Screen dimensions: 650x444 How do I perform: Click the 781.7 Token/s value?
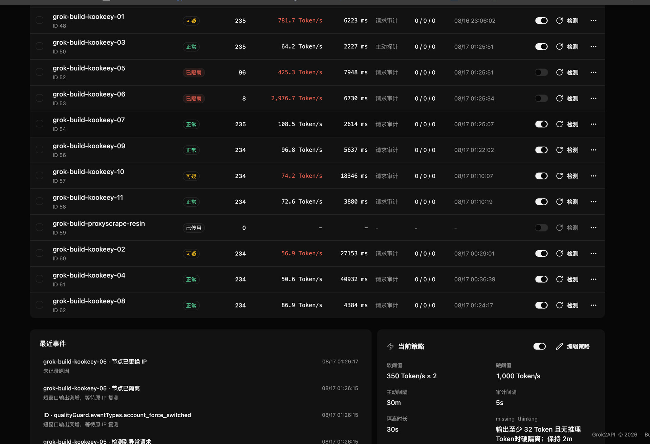tap(300, 21)
